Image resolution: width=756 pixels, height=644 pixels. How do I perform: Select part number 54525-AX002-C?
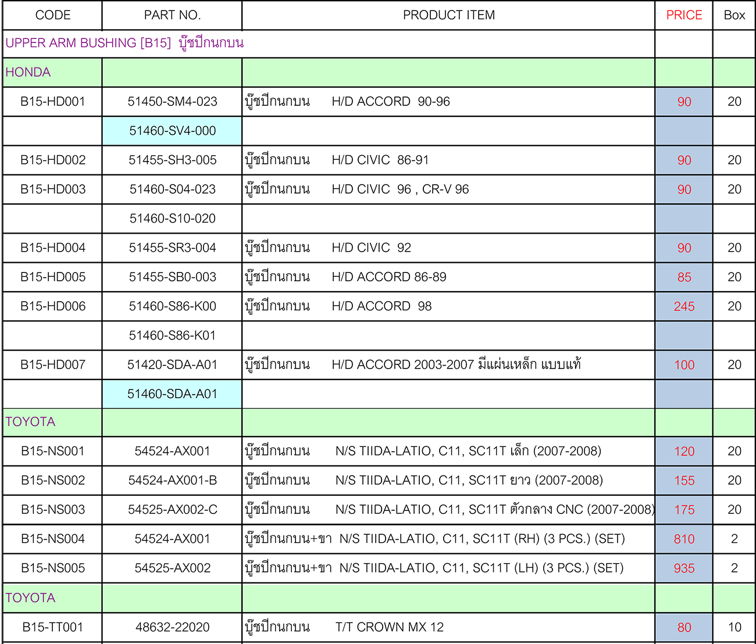[x=172, y=509]
